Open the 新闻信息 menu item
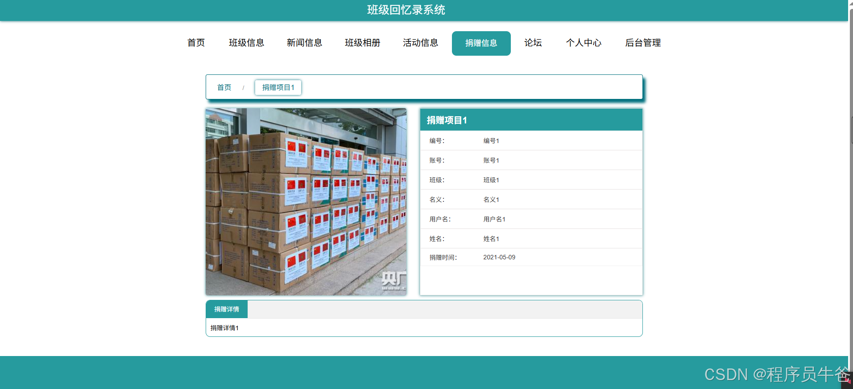 click(304, 43)
